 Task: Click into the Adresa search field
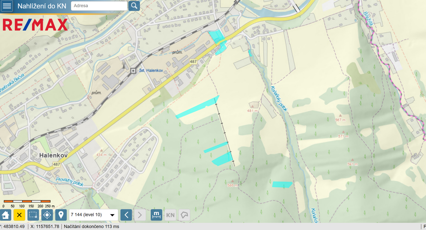(99, 6)
